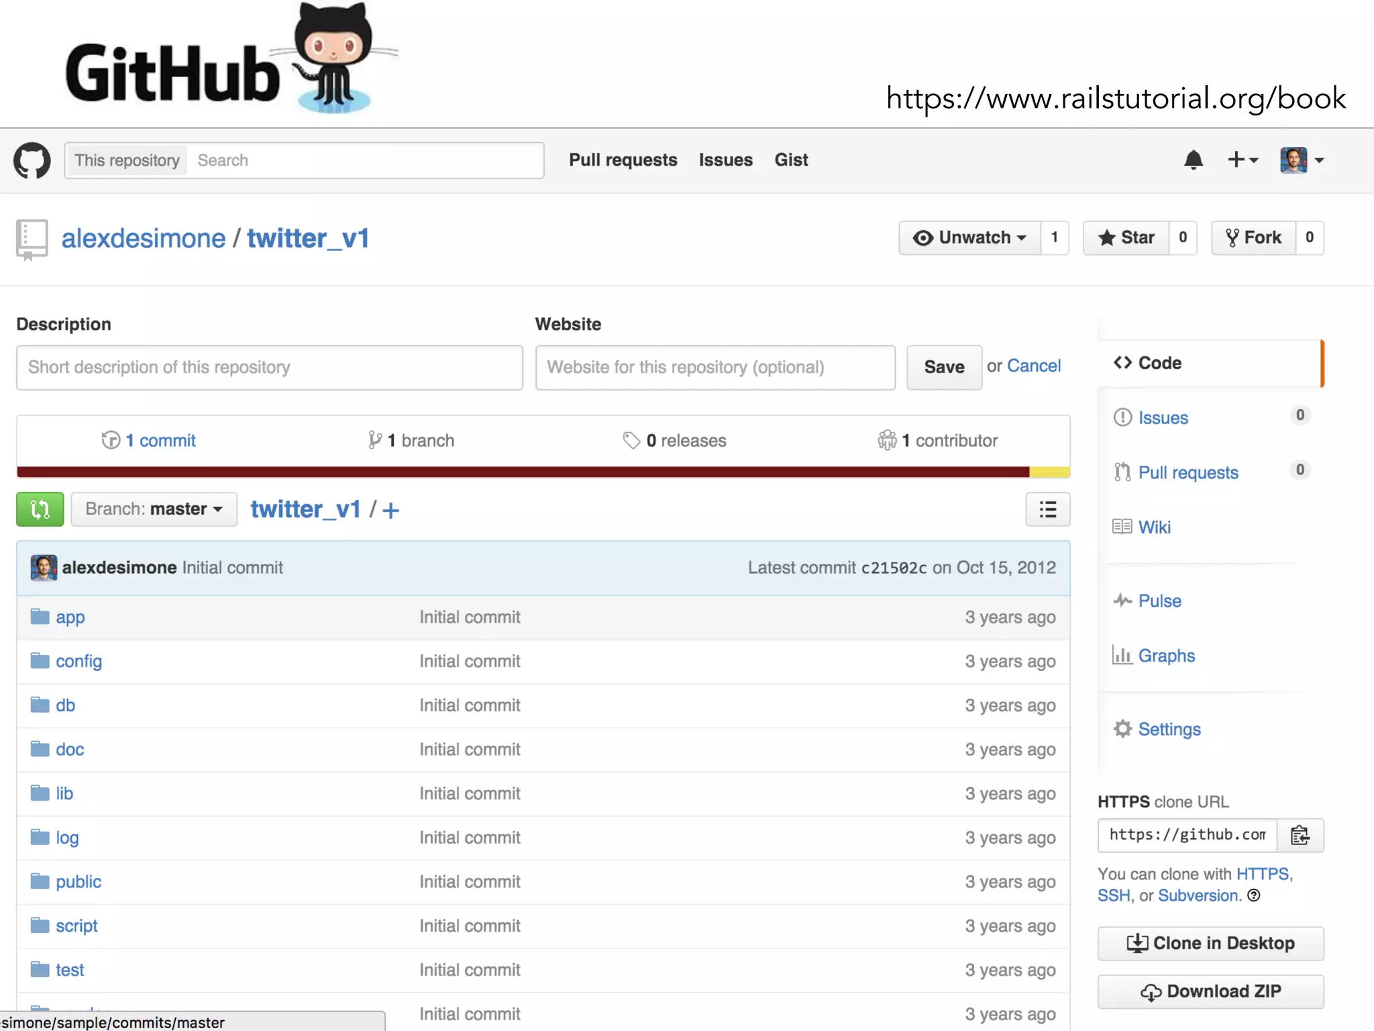This screenshot has height=1031, width=1374.
Task: Focus the Short description input field
Action: tap(269, 368)
